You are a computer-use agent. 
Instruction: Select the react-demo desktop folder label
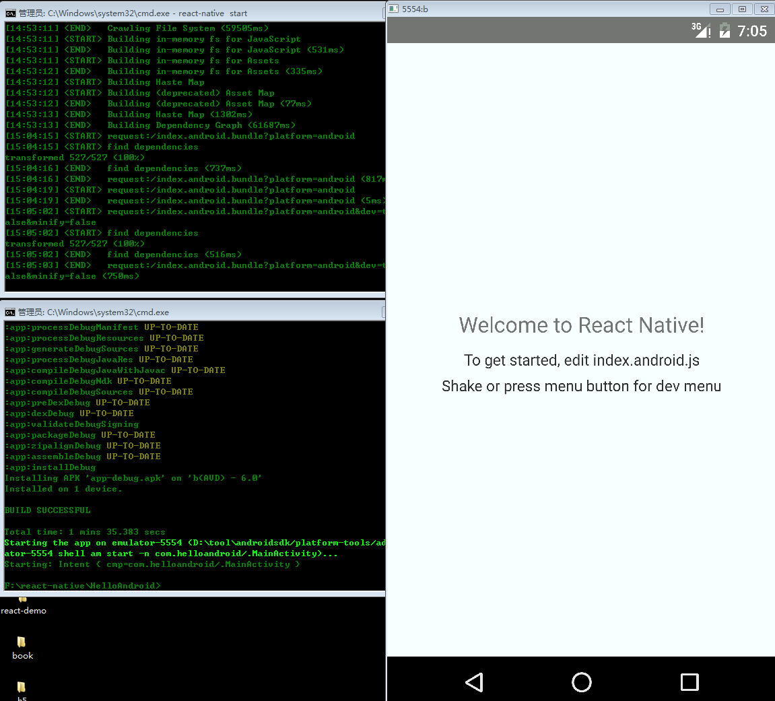click(x=24, y=611)
